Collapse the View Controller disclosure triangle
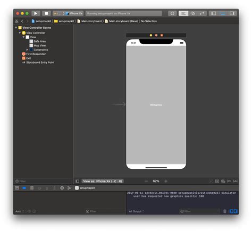Image resolution: width=252 pixels, height=232 pixels. [20, 33]
